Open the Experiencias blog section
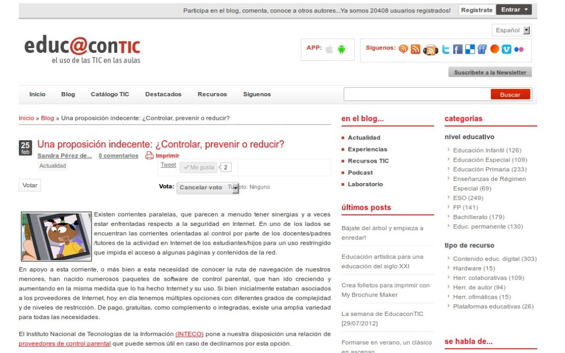The height and width of the screenshot is (353, 565). point(368,149)
